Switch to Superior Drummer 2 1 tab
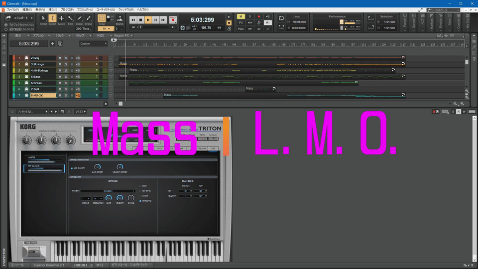This screenshot has height=269, width=478. tap(49, 265)
